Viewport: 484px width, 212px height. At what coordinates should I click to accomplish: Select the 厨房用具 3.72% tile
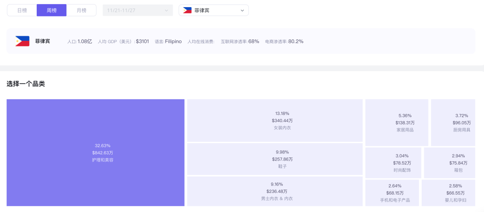tap(453, 123)
